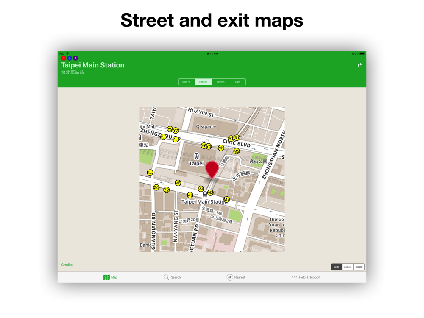Select exit marker Y7 on map

(176, 131)
